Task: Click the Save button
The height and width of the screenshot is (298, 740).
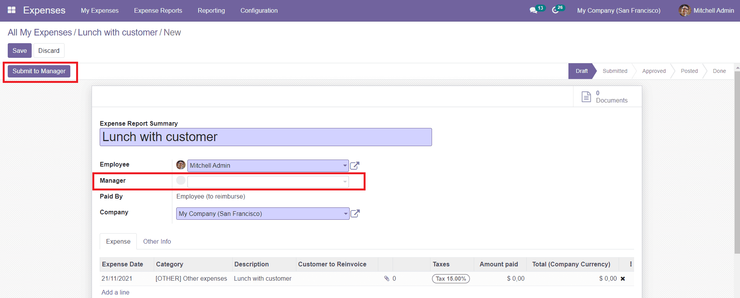Action: coord(19,51)
